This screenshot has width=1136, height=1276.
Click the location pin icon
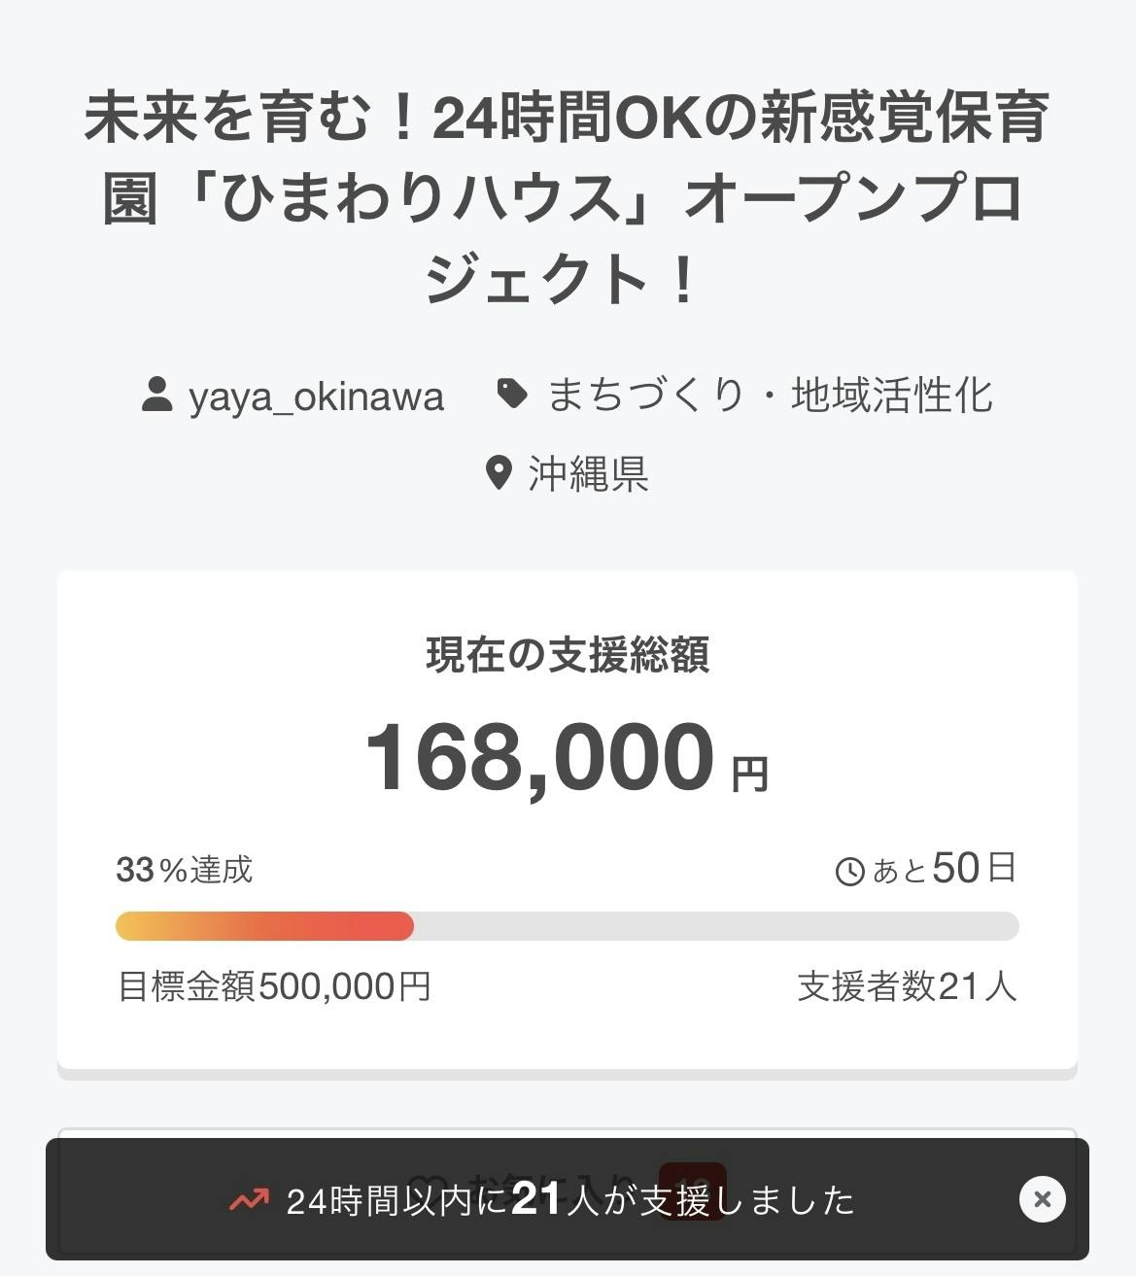[499, 473]
